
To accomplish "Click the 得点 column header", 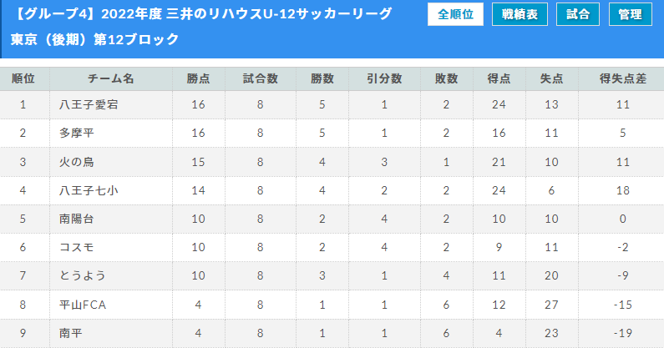I will [x=499, y=79].
